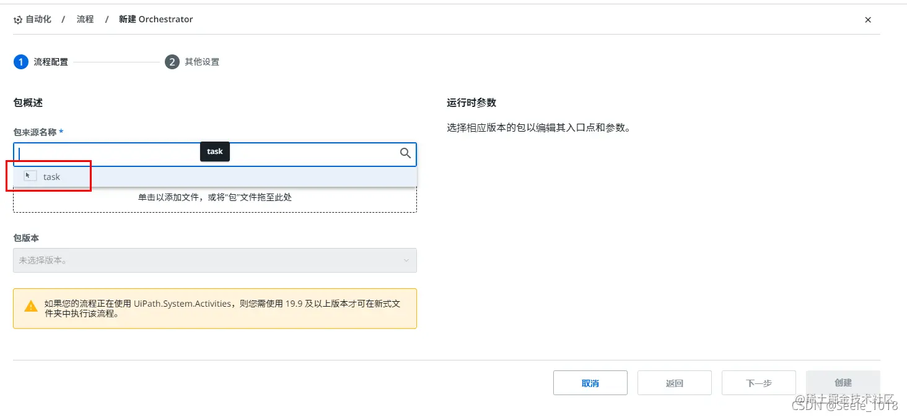Click the search magnifier in the package name field
Screen dimensions: 907x418
tap(405, 153)
